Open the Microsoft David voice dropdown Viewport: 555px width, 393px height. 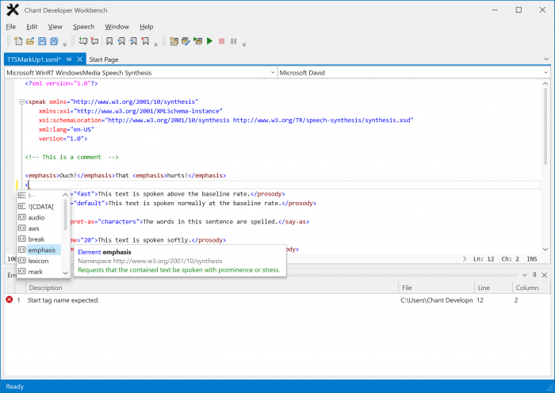[x=545, y=73]
